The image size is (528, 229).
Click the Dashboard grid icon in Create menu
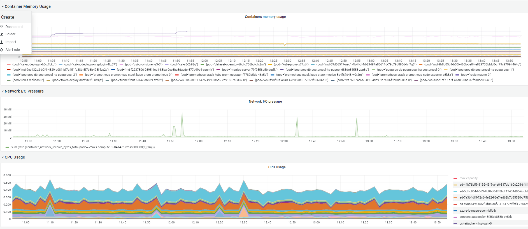(2, 27)
